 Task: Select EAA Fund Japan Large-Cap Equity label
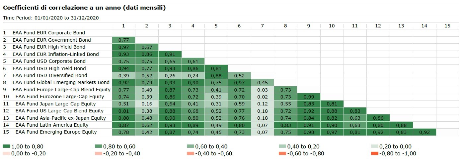point(55,104)
